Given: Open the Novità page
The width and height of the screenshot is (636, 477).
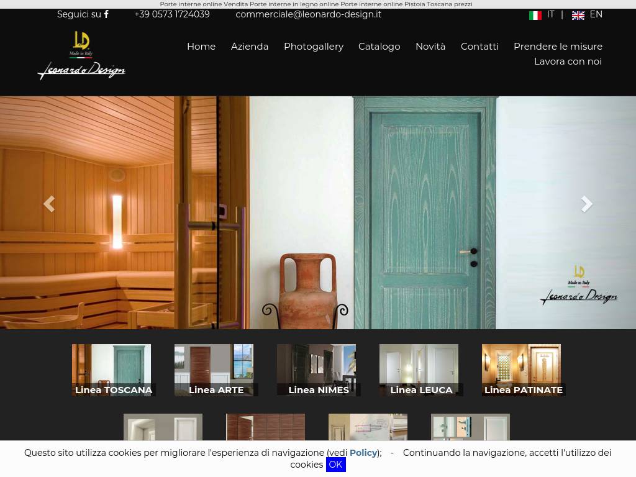Looking at the screenshot, I should [430, 47].
